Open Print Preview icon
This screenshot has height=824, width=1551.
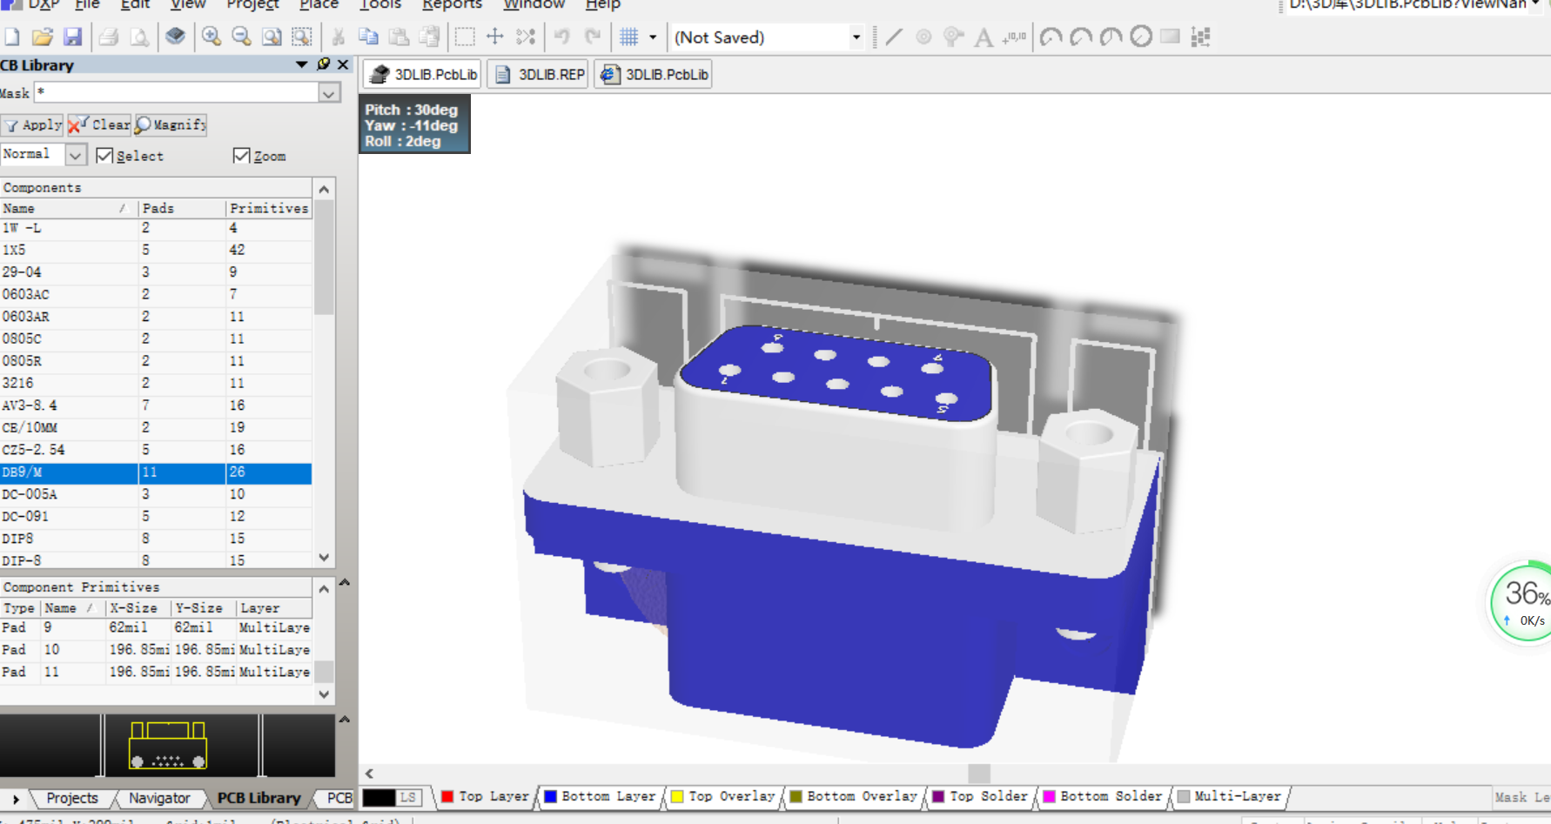(139, 37)
